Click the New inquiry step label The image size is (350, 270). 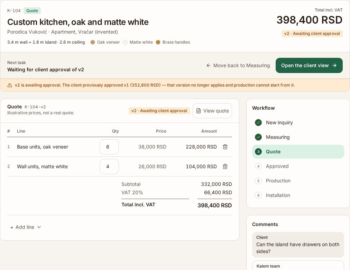pyautogui.click(x=279, y=123)
